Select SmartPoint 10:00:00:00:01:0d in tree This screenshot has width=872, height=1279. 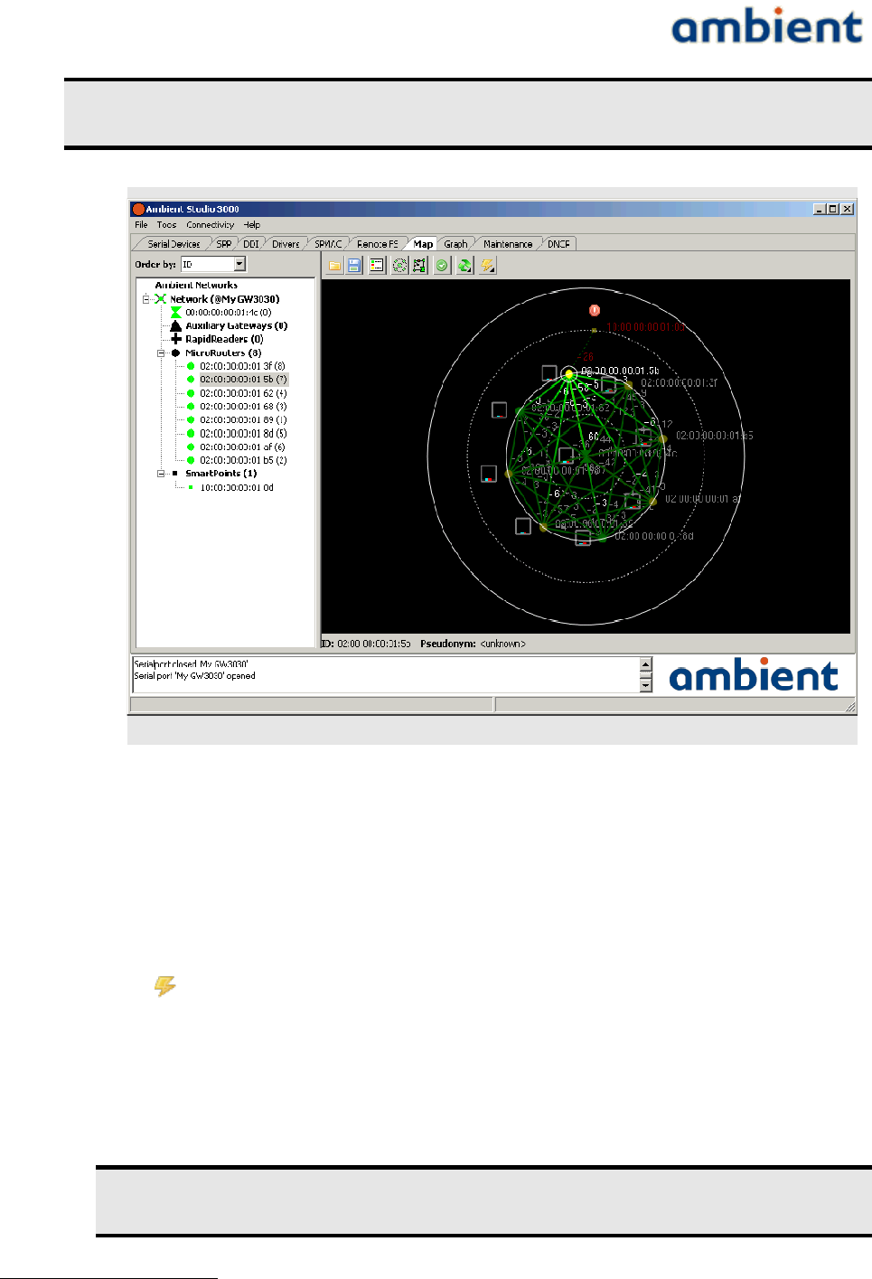pyautogui.click(x=237, y=487)
